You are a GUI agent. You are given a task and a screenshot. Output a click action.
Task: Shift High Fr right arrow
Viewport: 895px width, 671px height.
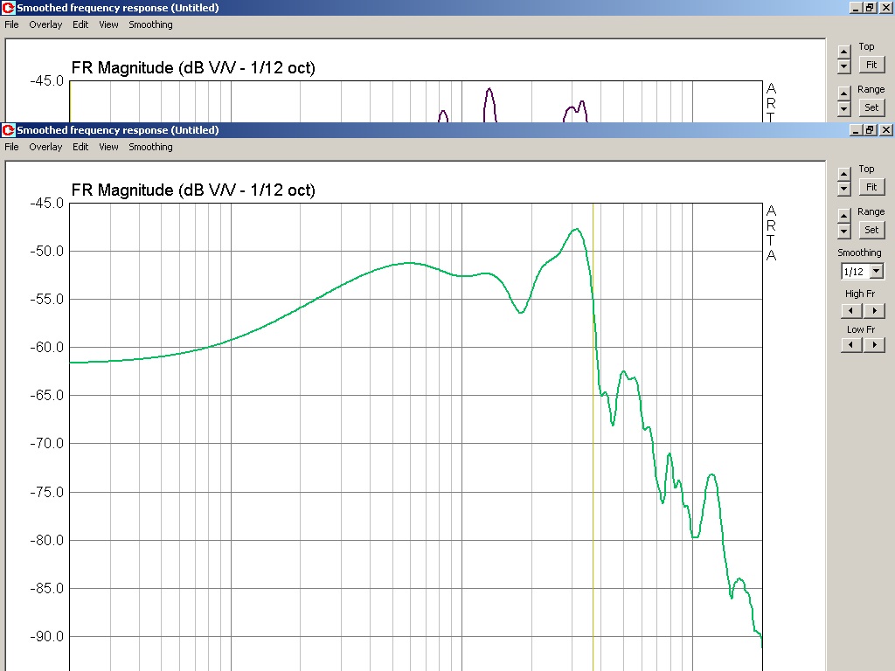pyautogui.click(x=874, y=311)
